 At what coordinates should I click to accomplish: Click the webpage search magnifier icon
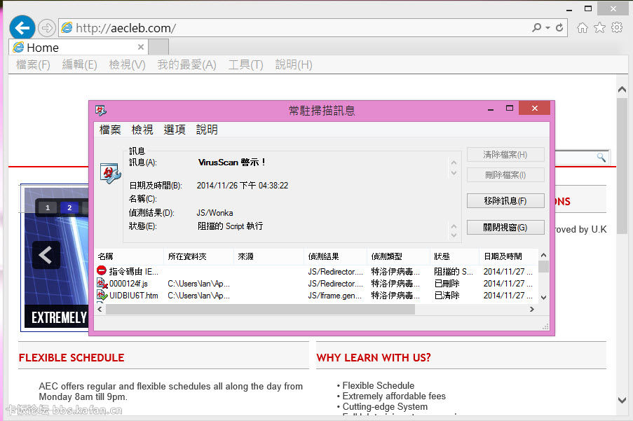601,157
